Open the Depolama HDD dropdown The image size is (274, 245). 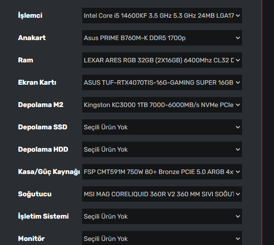(x=162, y=149)
